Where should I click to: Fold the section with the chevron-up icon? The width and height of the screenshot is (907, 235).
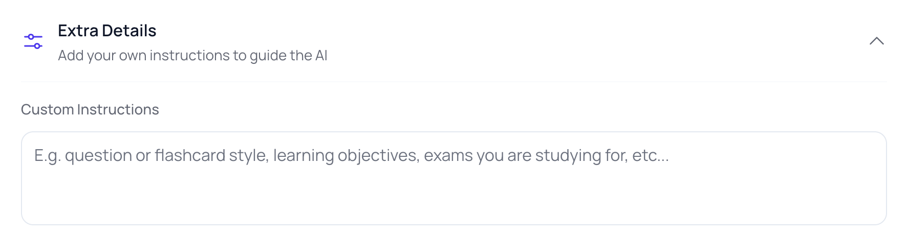876,41
